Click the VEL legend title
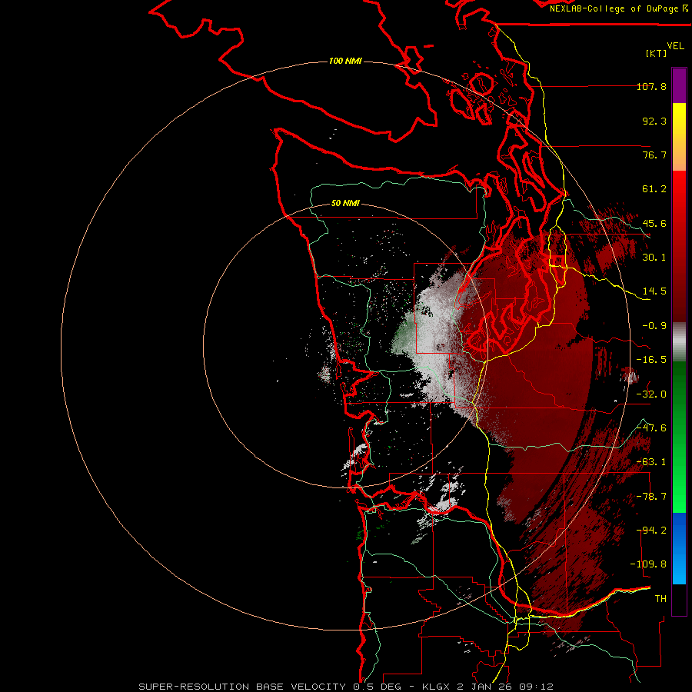Screen dimensions: 692x692 pyautogui.click(x=675, y=46)
